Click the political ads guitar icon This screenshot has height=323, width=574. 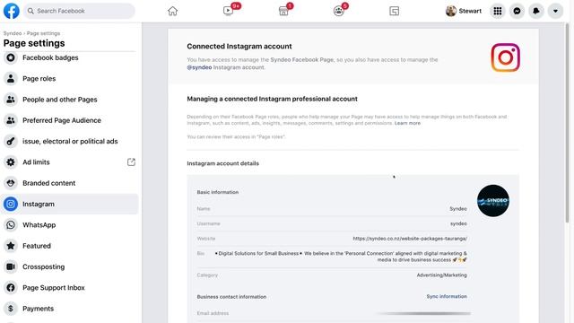tap(11, 141)
